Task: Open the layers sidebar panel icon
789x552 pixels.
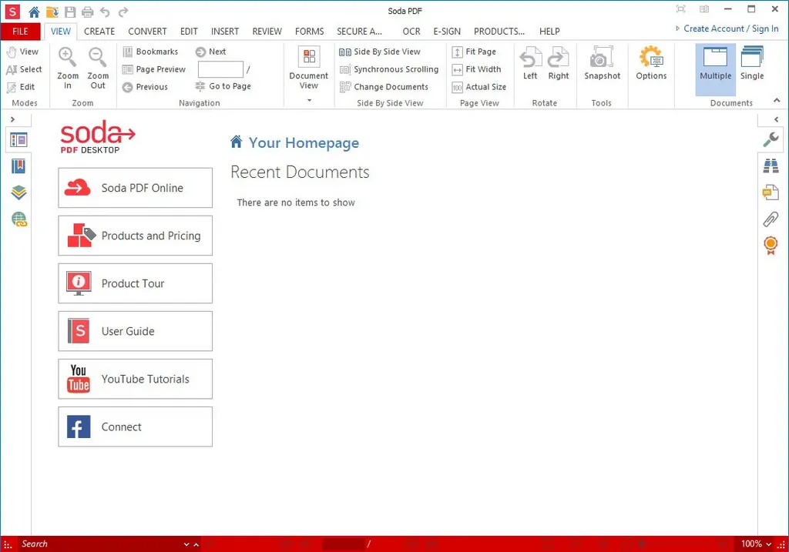Action: pyautogui.click(x=18, y=192)
